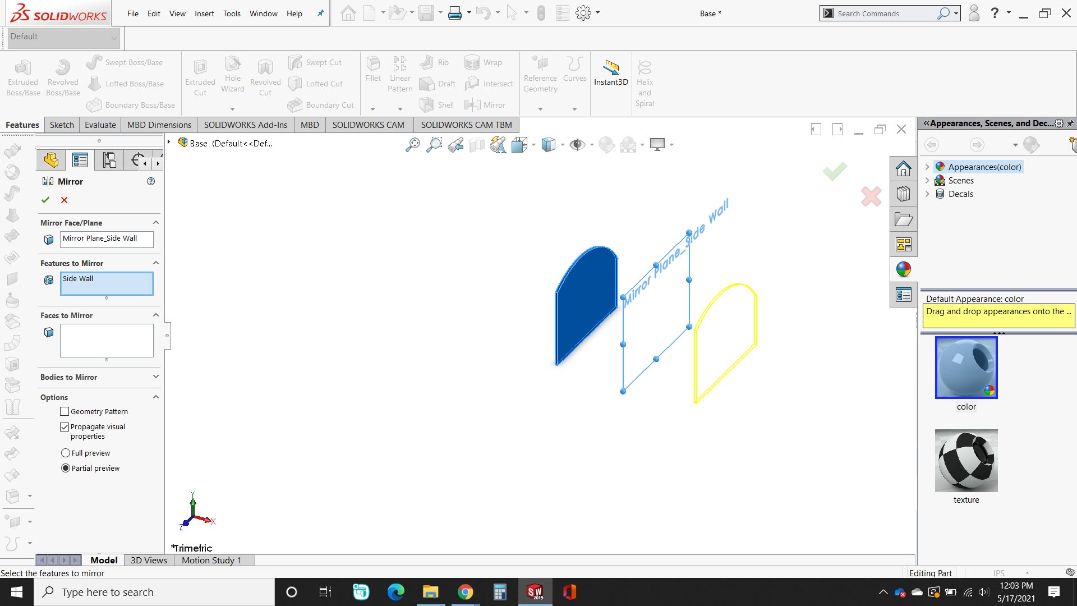Click the Hide/Show Items eye icon

577,145
